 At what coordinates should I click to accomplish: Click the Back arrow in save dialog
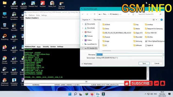pyautogui.click(x=83, y=14)
